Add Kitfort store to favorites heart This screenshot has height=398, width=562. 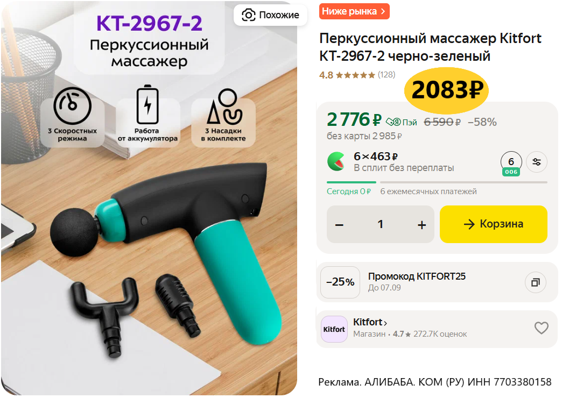click(541, 328)
